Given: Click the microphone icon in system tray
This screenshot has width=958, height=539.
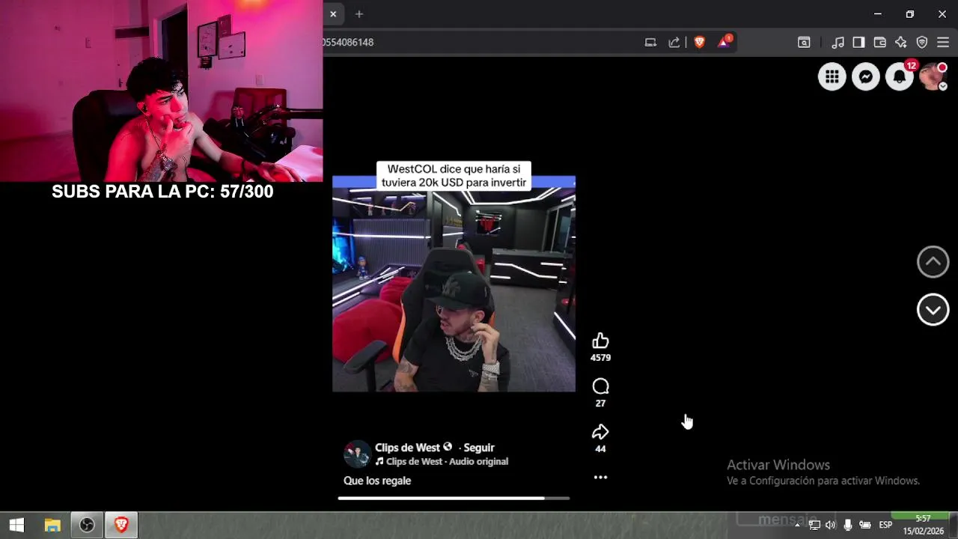Looking at the screenshot, I should coord(848,526).
